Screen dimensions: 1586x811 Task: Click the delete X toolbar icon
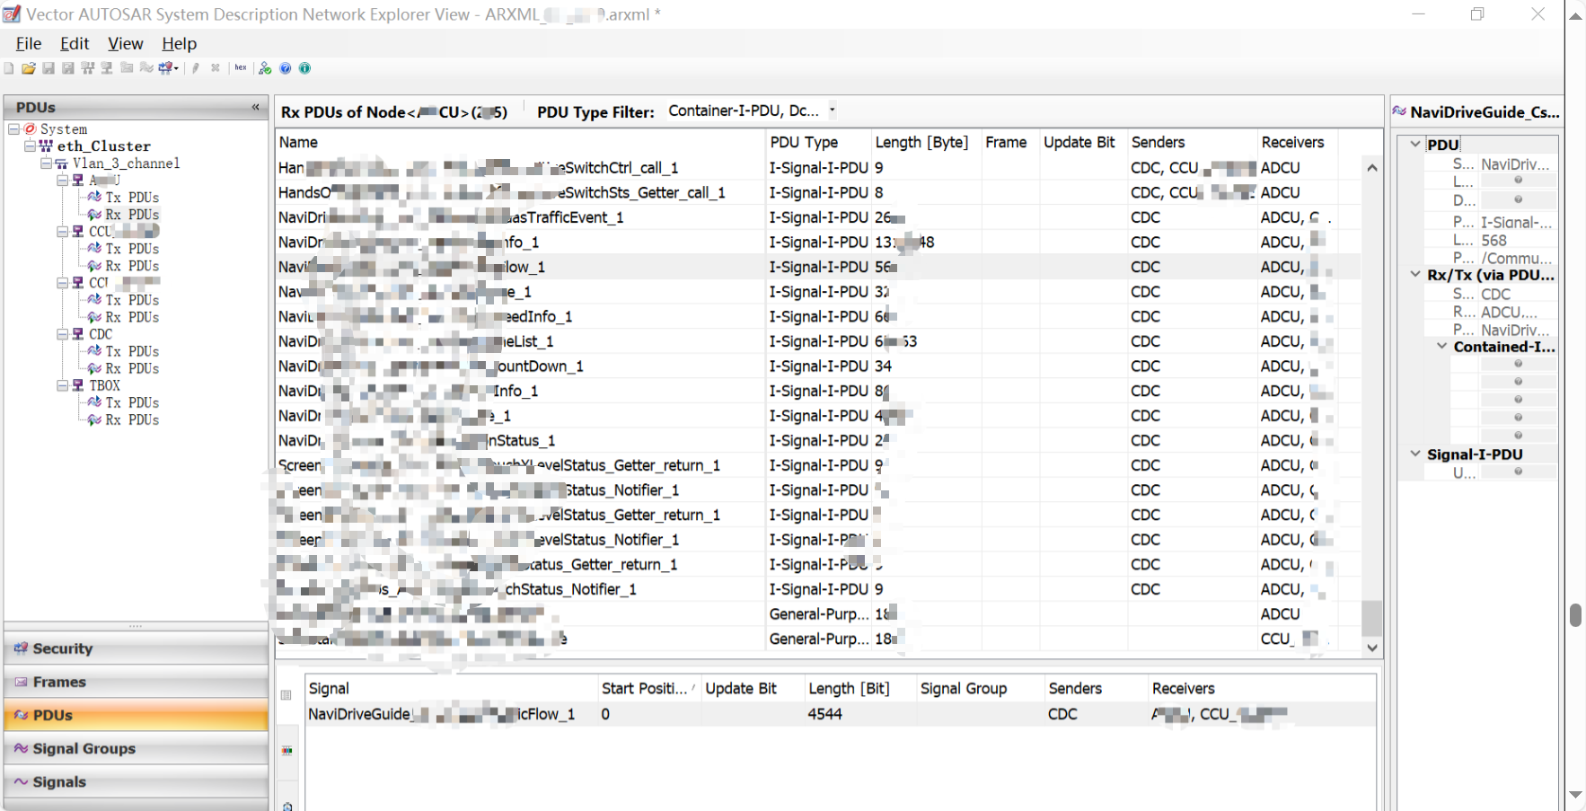tap(216, 68)
